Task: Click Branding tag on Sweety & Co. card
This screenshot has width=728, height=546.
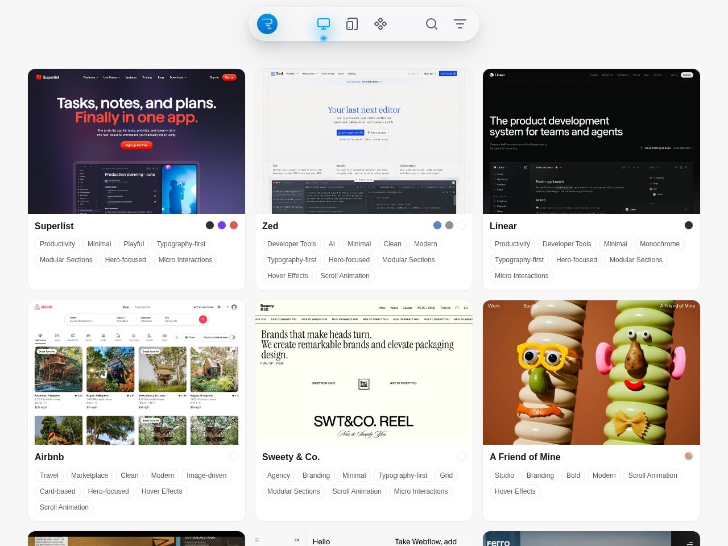Action: 316,475
